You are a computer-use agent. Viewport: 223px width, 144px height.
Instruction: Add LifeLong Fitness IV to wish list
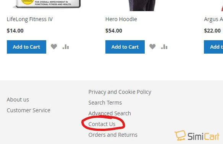tap(54, 47)
